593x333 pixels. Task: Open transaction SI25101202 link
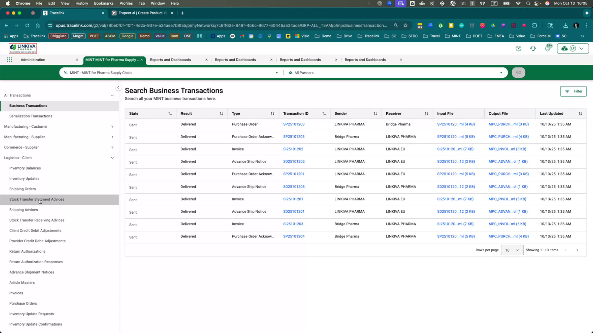coord(293,149)
